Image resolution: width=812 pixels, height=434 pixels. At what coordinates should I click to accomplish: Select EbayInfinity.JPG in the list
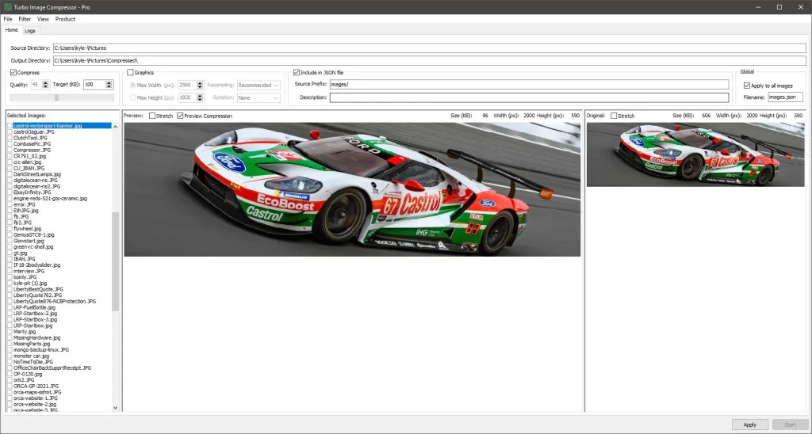tap(32, 192)
